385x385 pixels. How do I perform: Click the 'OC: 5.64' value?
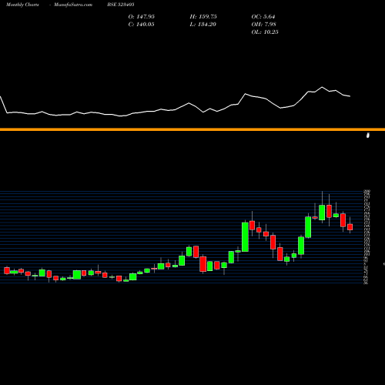(263, 17)
